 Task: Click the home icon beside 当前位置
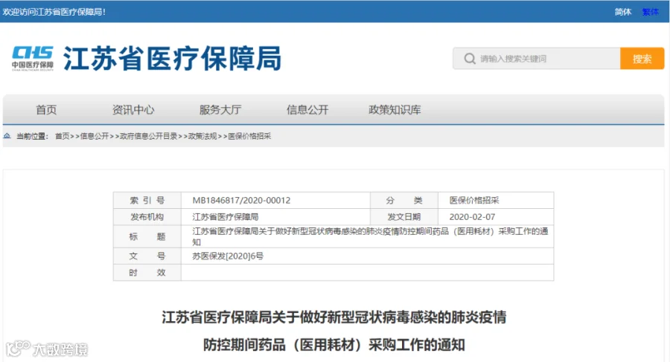point(7,136)
